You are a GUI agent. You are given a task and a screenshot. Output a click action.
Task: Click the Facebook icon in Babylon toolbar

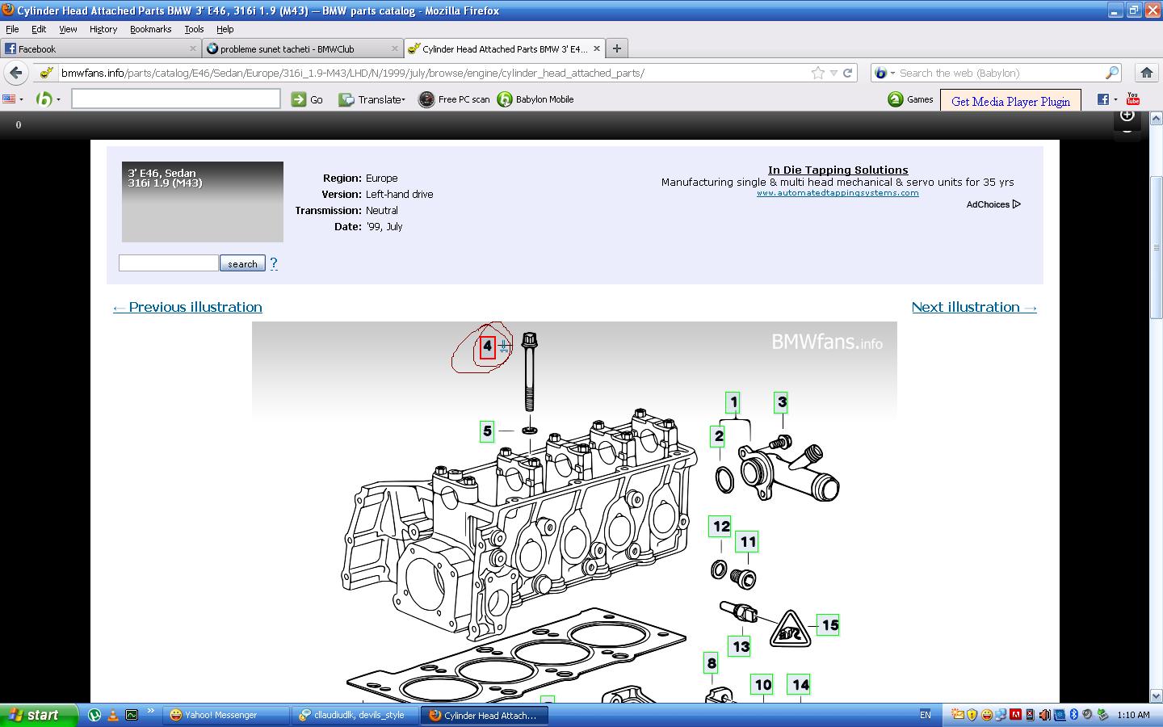click(x=1102, y=99)
